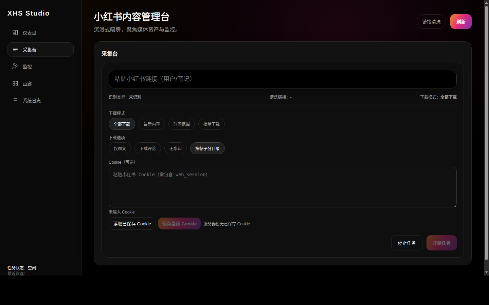Open the 系统日志 menu item

click(32, 101)
